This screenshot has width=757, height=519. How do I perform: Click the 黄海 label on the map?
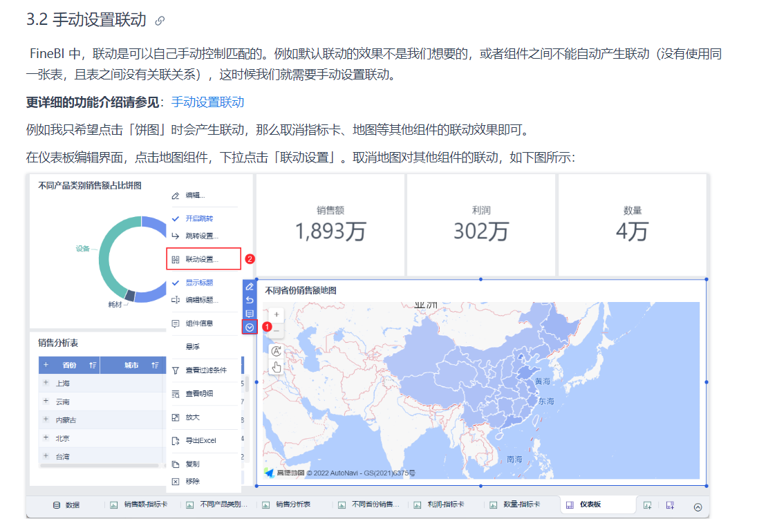[542, 381]
